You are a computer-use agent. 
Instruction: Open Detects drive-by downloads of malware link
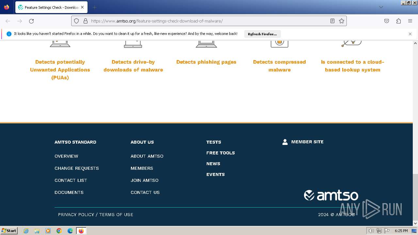133,66
